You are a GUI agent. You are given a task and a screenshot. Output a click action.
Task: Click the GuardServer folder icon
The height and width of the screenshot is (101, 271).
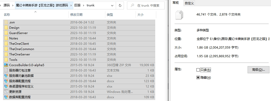click(6, 33)
